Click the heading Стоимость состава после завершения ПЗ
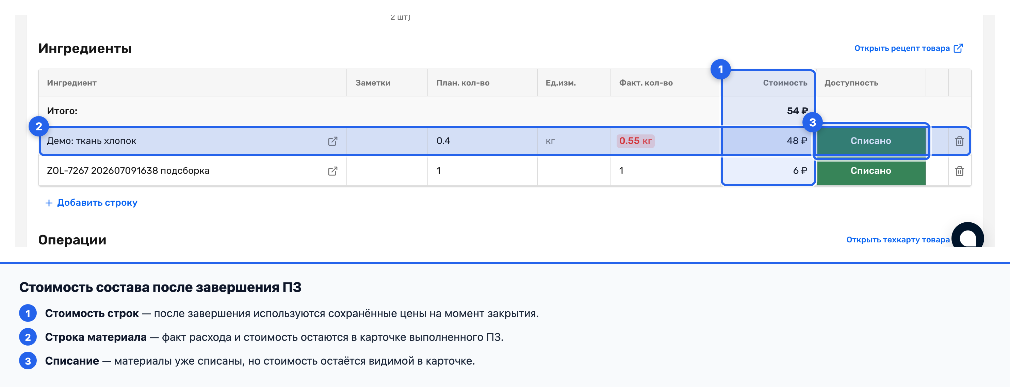 [x=160, y=288]
